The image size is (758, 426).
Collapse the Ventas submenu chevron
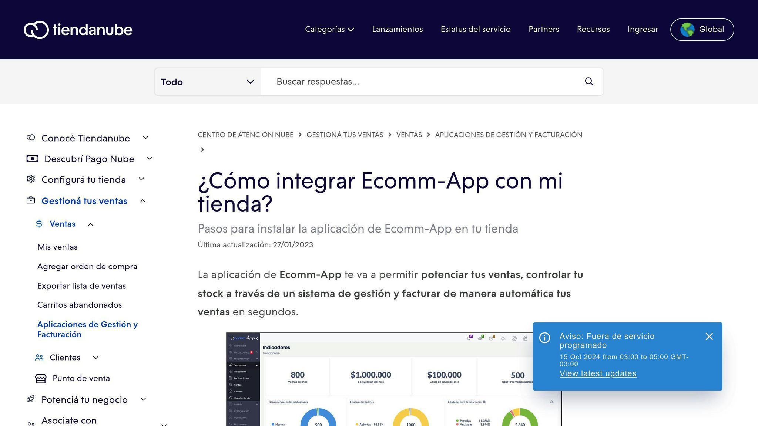pos(91,224)
